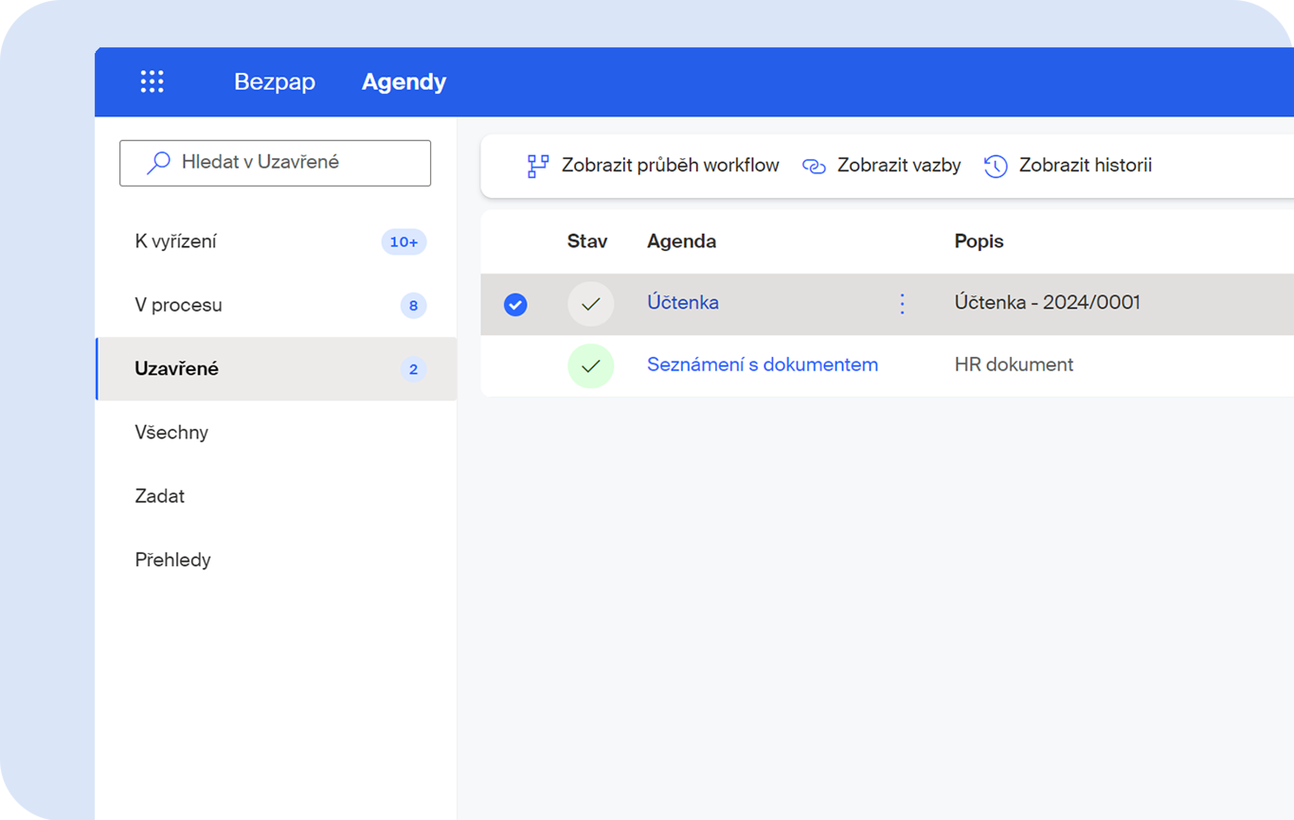Image resolution: width=1294 pixels, height=820 pixels.
Task: Open three-dot menu on Účtenka row
Action: click(902, 304)
